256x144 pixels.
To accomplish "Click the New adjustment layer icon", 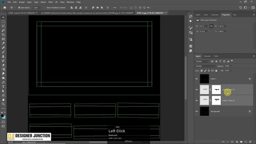I will pyautogui.click(x=237, y=142).
